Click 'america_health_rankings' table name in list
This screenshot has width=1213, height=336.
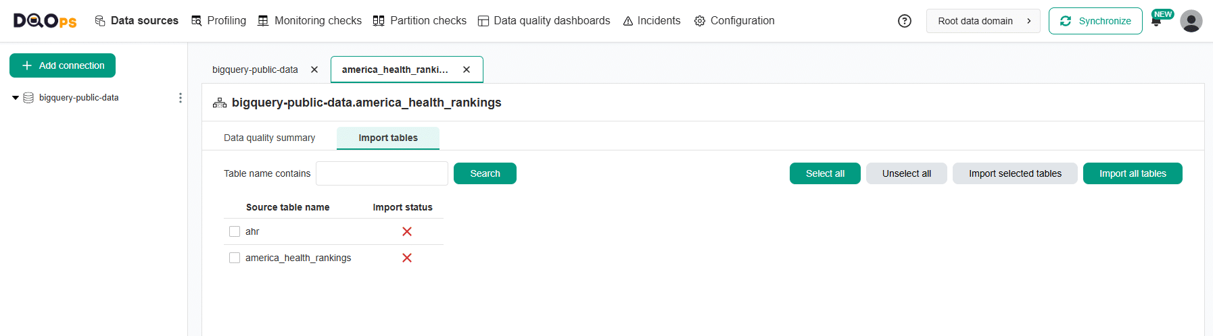tap(298, 258)
